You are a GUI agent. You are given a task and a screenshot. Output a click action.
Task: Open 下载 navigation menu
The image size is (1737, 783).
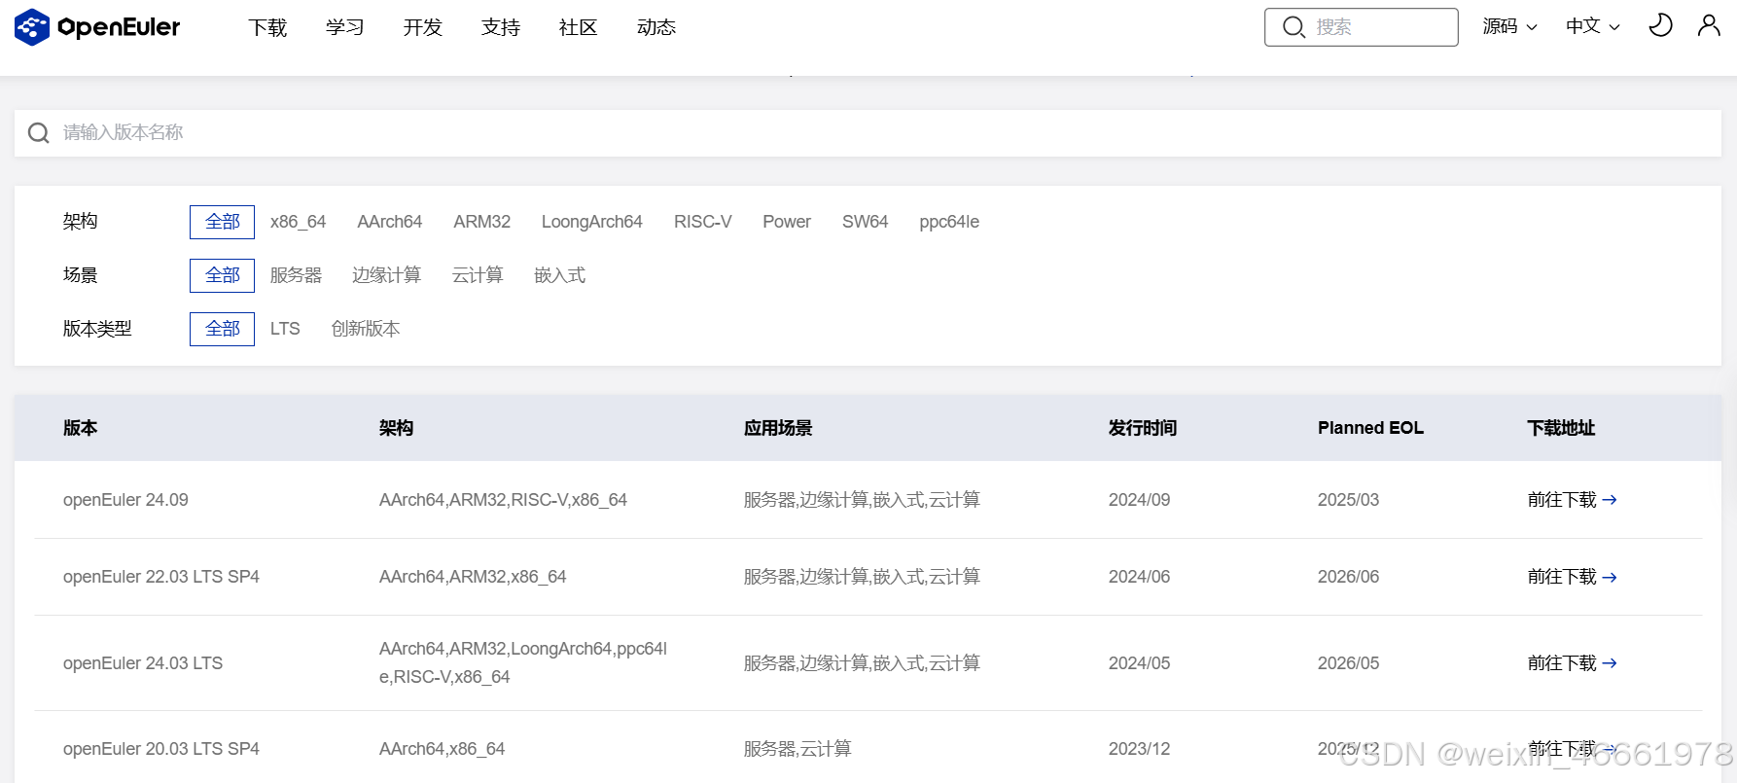[267, 27]
